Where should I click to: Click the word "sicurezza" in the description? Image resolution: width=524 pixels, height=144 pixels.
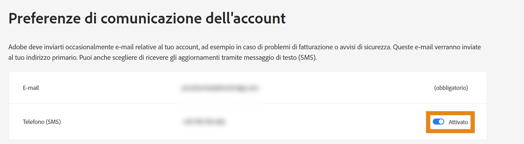(376, 47)
